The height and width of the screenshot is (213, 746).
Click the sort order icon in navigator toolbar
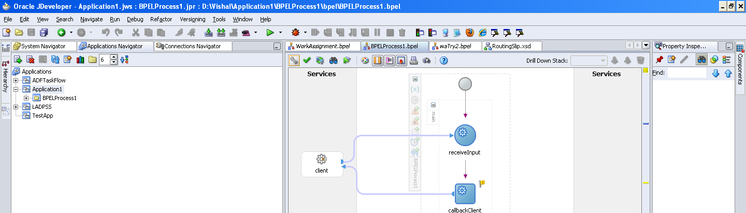point(124,60)
